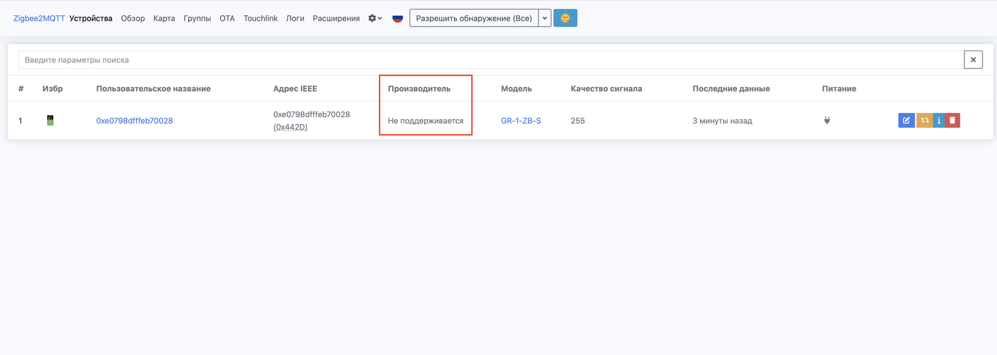Click the Разрешить обнаружение (Все) button
This screenshot has height=355, width=997.
click(474, 19)
